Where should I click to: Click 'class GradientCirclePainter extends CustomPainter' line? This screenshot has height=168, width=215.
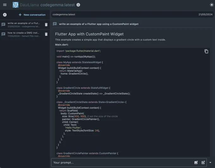[x=87, y=154]
